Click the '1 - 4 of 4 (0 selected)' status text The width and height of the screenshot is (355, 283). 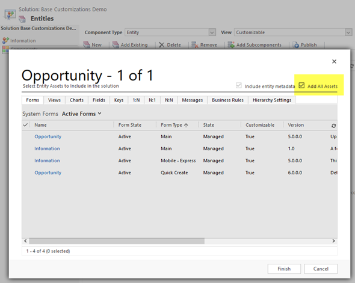coord(48,251)
